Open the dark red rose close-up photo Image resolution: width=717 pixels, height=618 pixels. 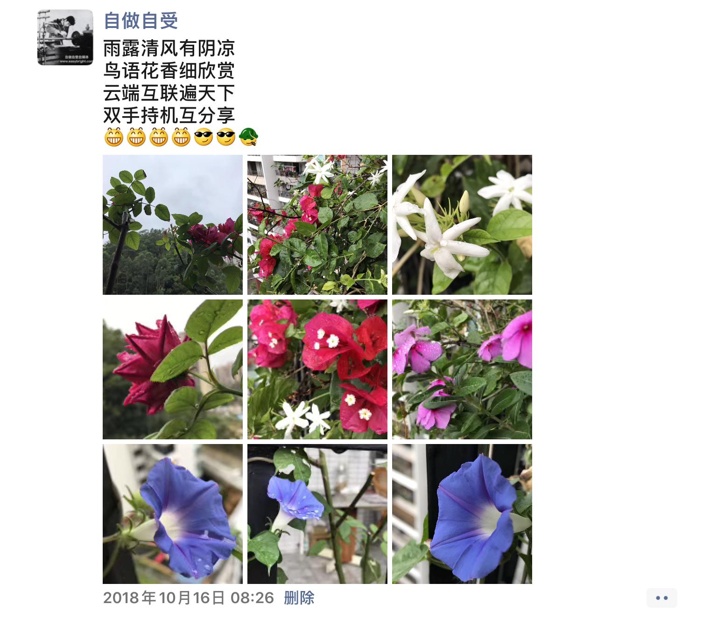(173, 369)
